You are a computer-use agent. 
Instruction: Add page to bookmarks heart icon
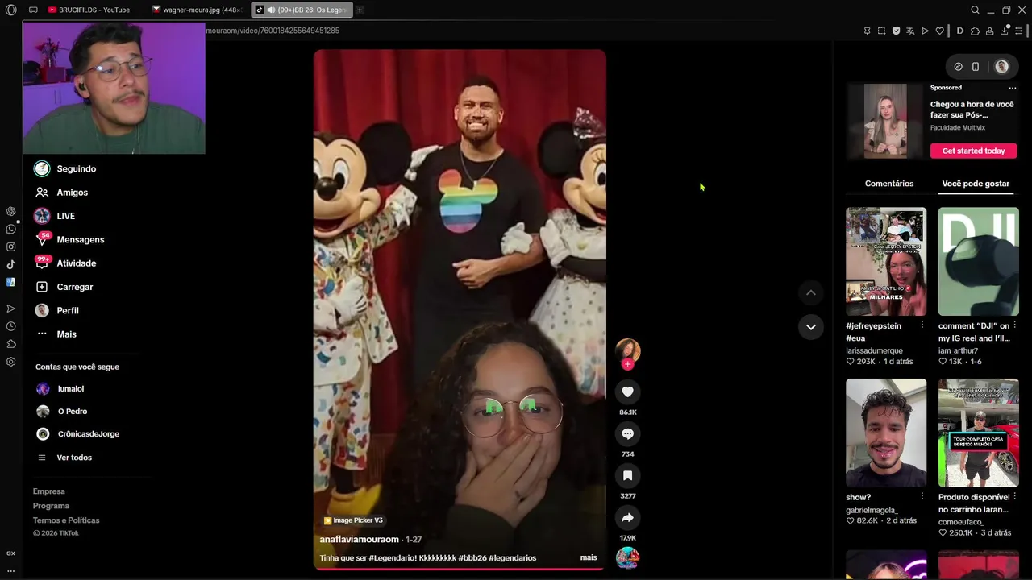pos(939,31)
